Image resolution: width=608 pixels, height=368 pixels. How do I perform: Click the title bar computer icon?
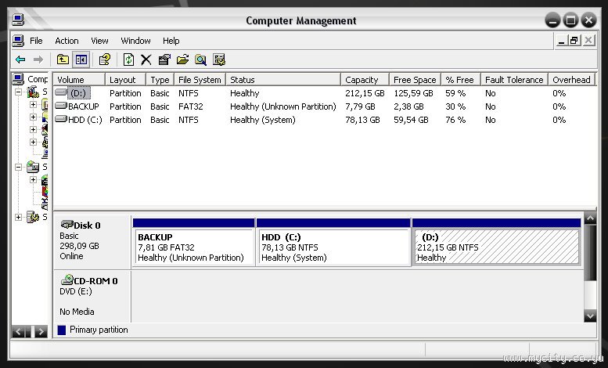(18, 20)
